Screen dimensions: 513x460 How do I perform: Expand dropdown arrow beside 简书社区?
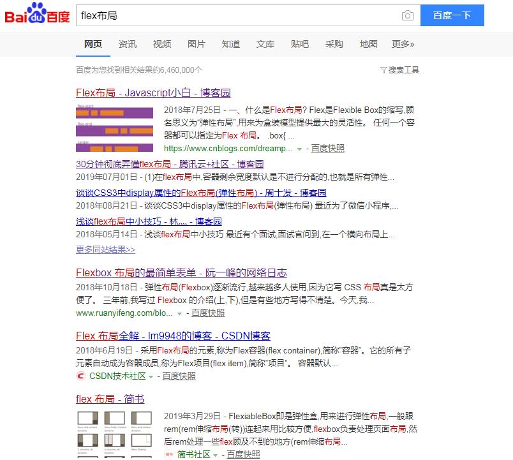[x=215, y=455]
